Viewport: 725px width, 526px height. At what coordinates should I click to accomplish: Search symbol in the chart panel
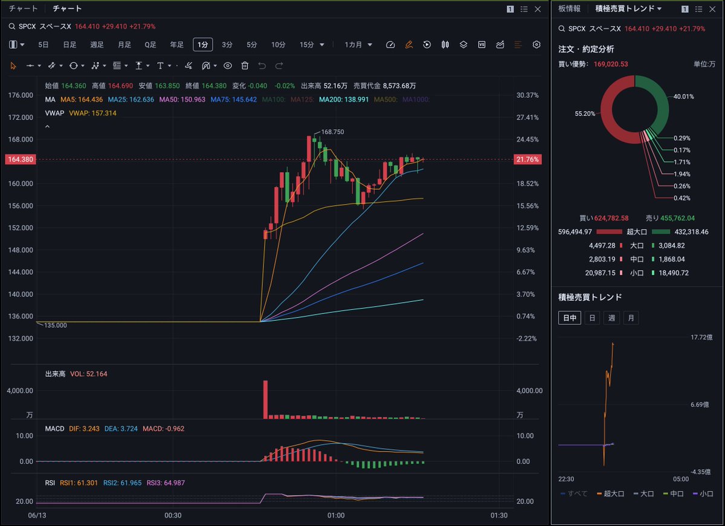pyautogui.click(x=11, y=27)
